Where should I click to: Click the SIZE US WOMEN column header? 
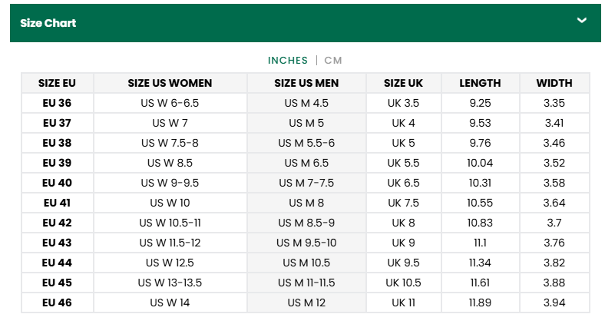click(170, 83)
